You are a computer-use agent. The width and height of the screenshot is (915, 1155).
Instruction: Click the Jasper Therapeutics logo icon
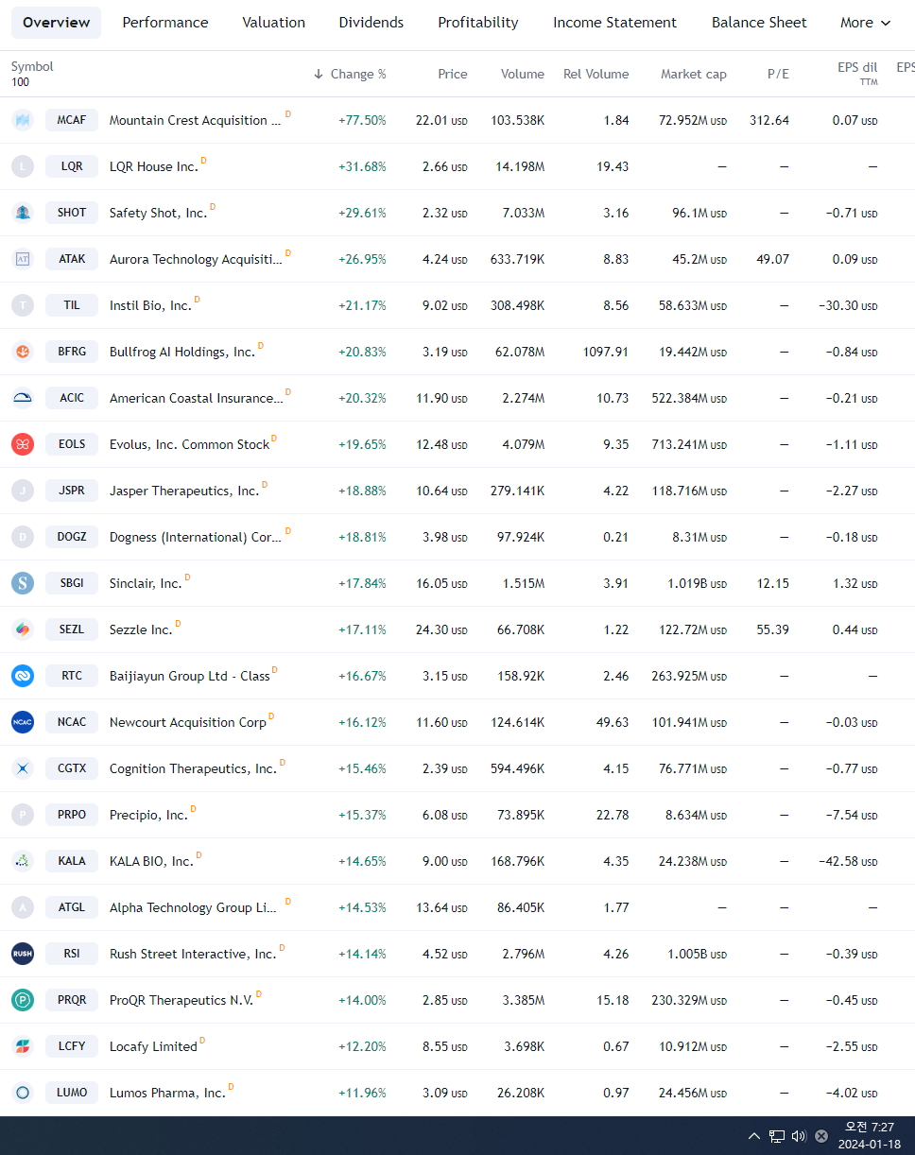coord(23,491)
